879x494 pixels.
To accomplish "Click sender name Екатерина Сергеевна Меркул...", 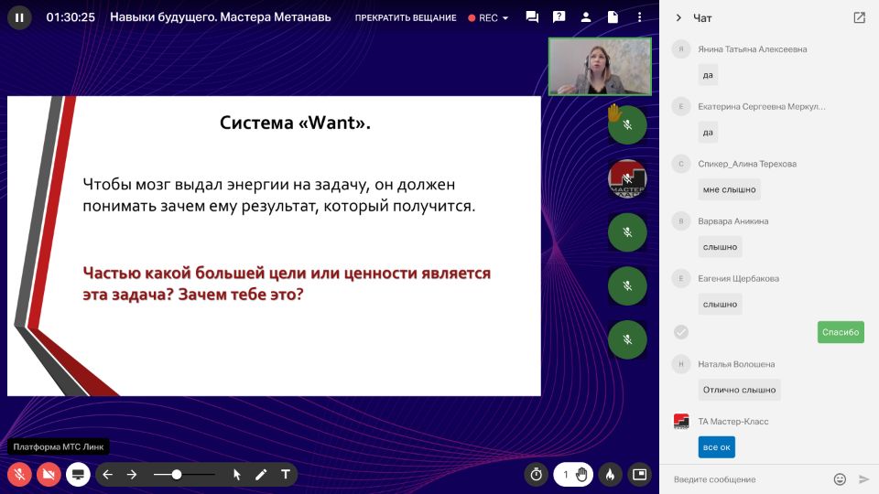I will click(x=761, y=106).
